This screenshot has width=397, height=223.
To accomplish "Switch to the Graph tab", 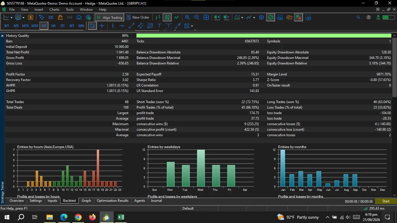I will 86,201.
